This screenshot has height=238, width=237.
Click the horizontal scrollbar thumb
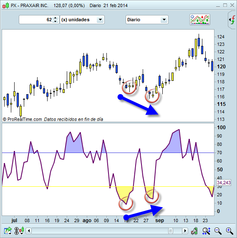click(x=171, y=231)
